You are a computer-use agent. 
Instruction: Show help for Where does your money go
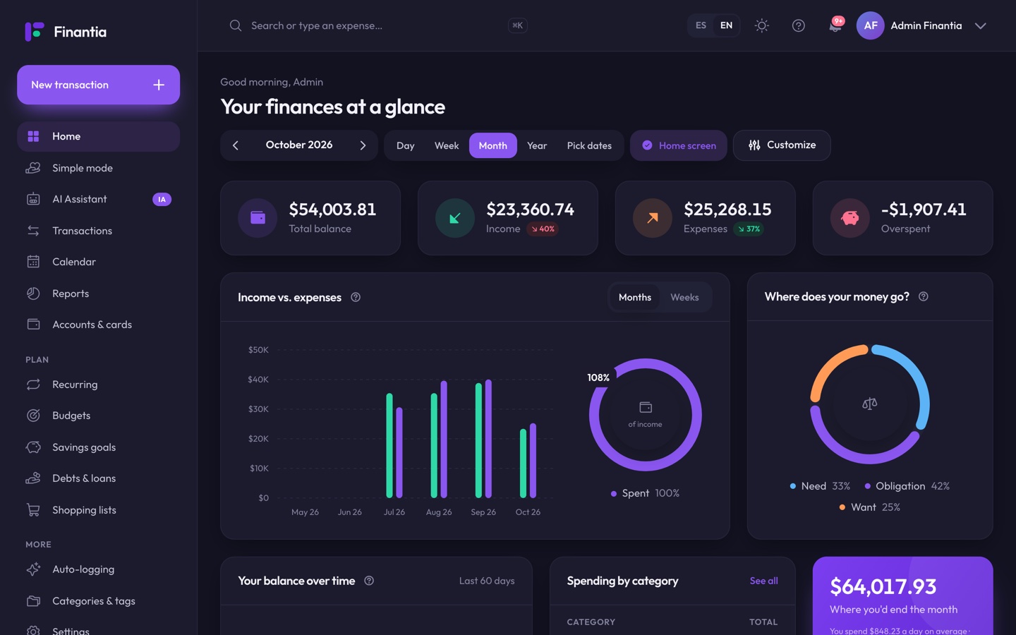point(924,296)
